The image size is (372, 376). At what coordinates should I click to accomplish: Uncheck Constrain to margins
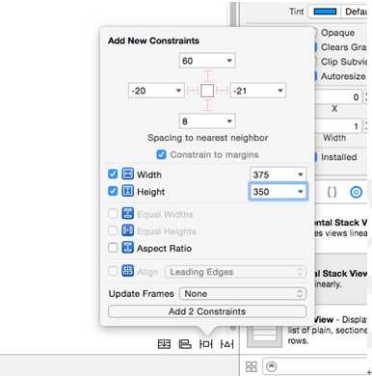161,154
